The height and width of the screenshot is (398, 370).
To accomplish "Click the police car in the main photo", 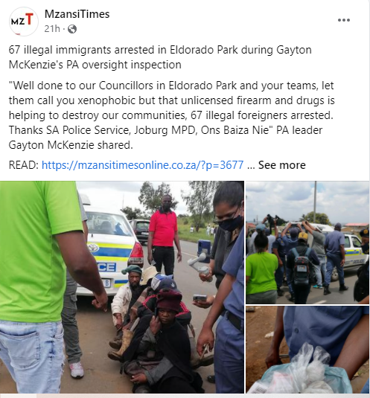I will point(110,251).
